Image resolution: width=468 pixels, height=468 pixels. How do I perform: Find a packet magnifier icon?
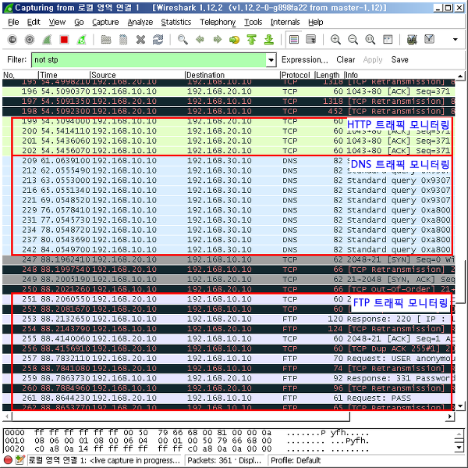(x=183, y=40)
